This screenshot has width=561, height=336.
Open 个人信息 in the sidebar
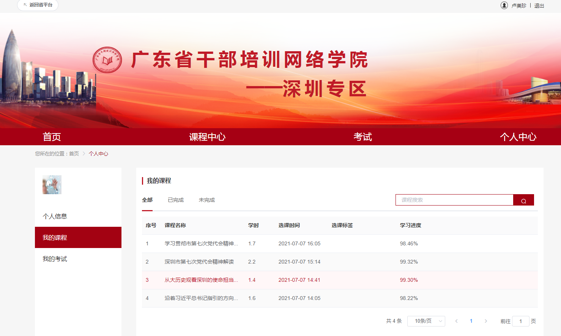pos(55,216)
